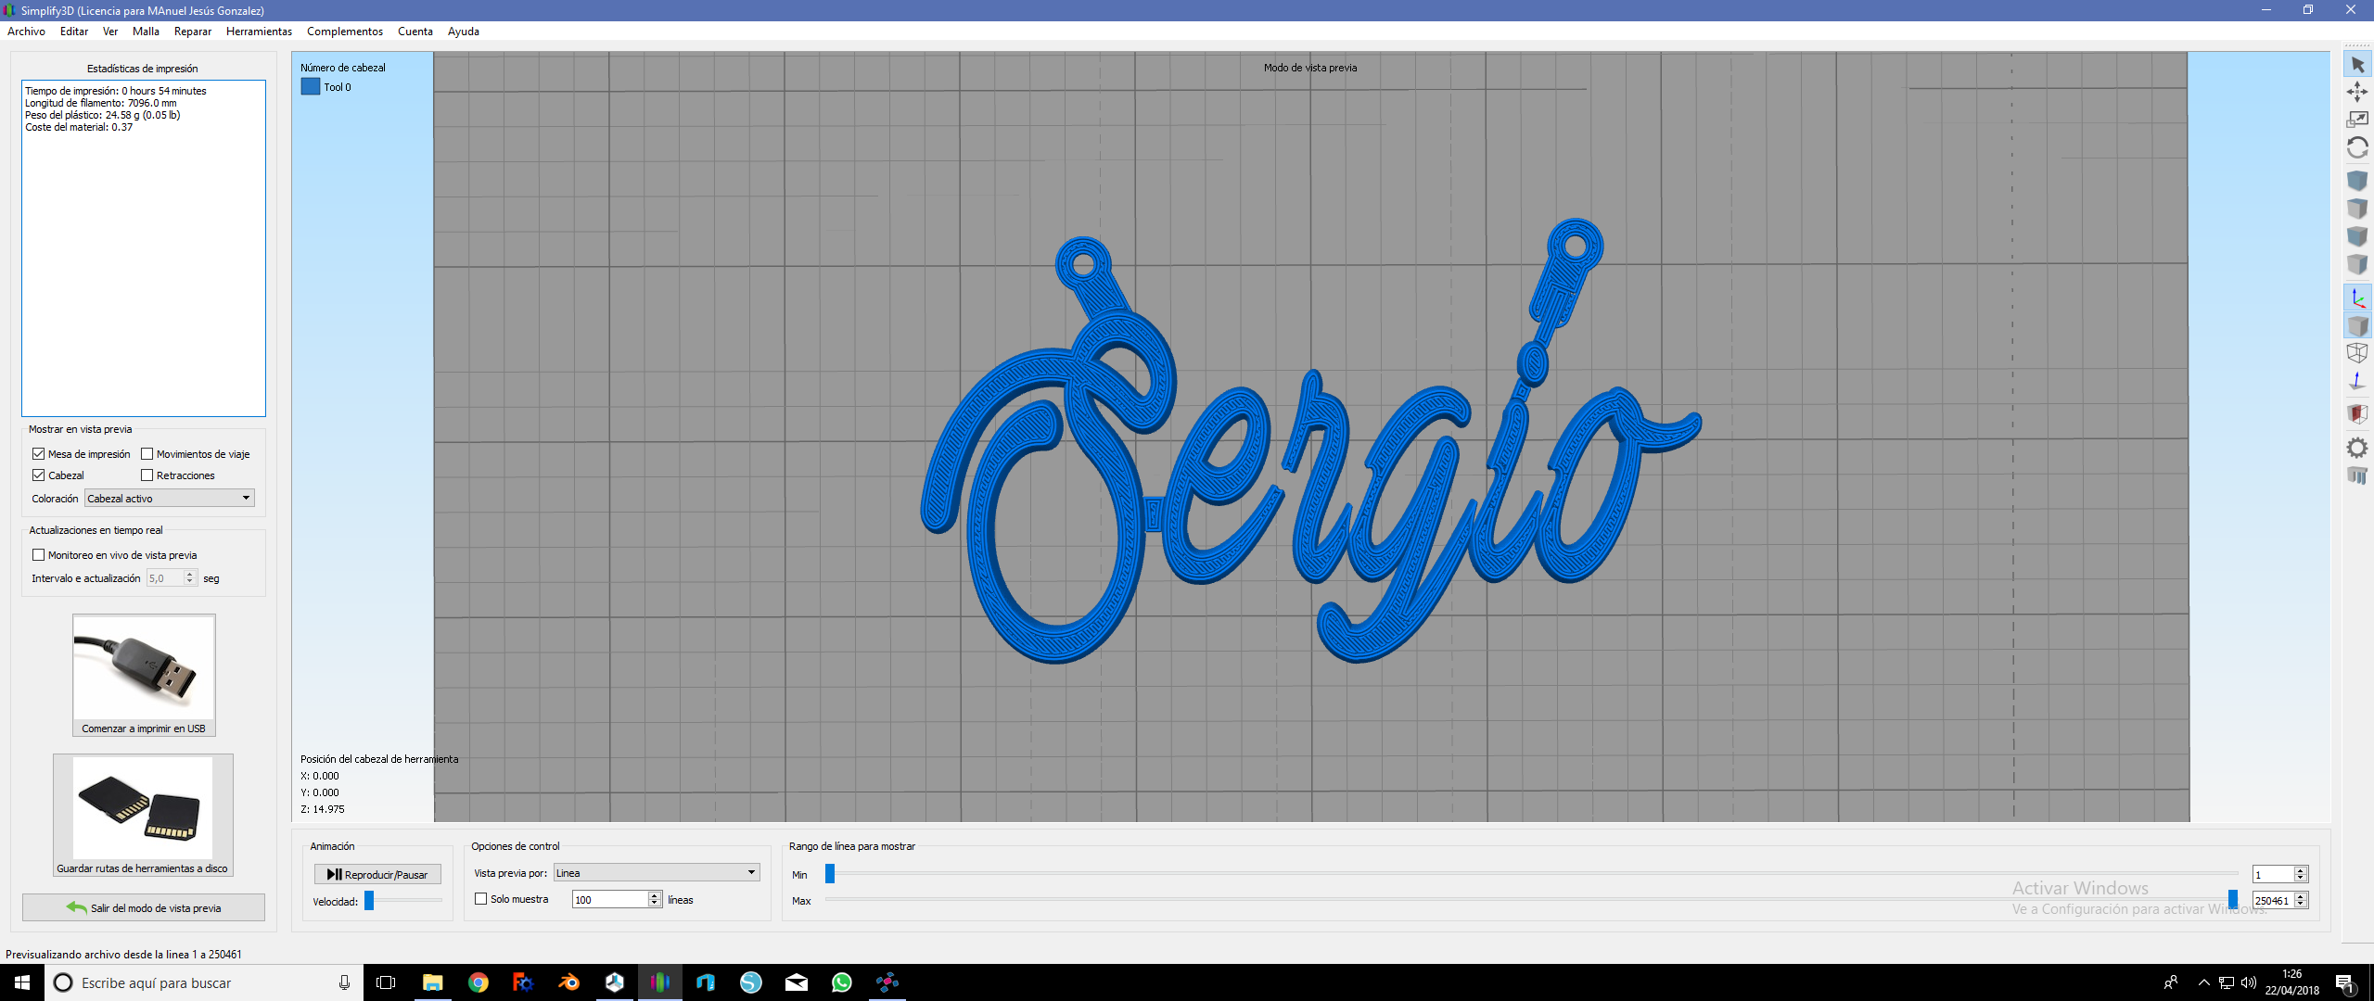
Task: Click the 'Tiempo de impresión' statistics line
Action: coord(116,91)
